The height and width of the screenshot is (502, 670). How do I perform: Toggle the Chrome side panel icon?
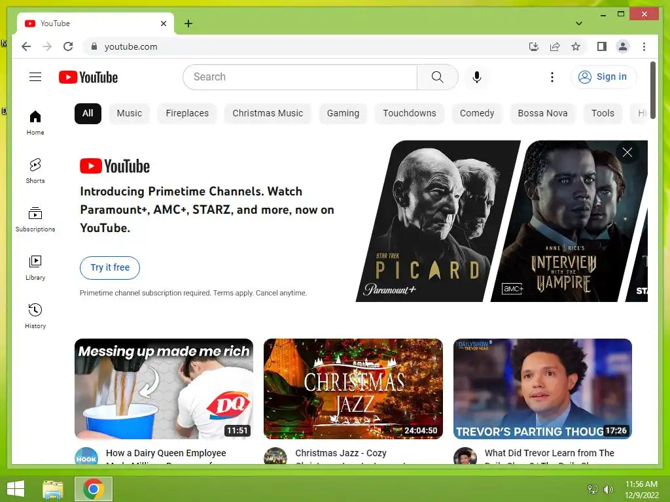pyautogui.click(x=602, y=46)
